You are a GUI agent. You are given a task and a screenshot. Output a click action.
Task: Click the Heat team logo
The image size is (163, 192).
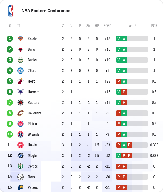point(20,81)
